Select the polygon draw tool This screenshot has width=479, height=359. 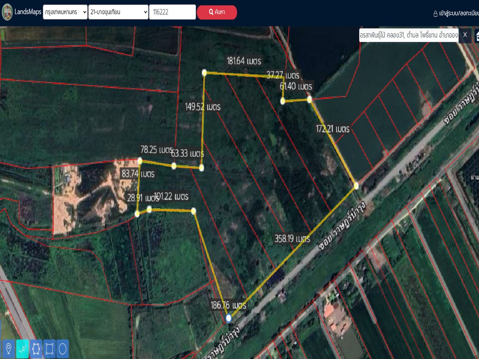[36, 349]
